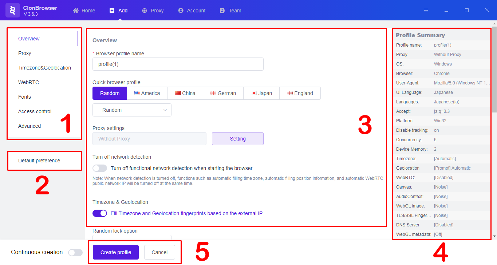Click the Accept ja;q=0.3 value

tap(442, 111)
